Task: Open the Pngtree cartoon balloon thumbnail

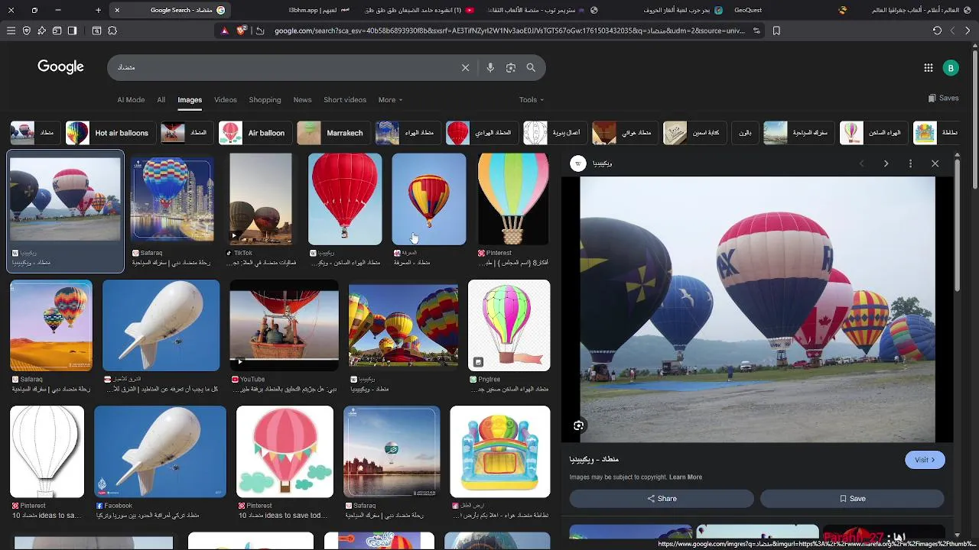Action: click(509, 325)
